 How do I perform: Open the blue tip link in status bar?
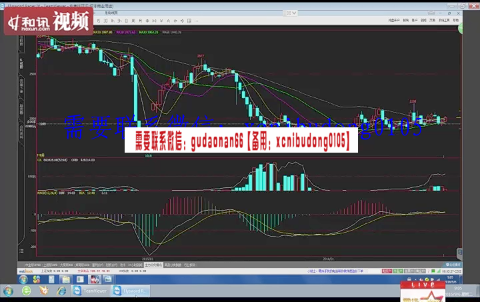[x=335, y=271]
